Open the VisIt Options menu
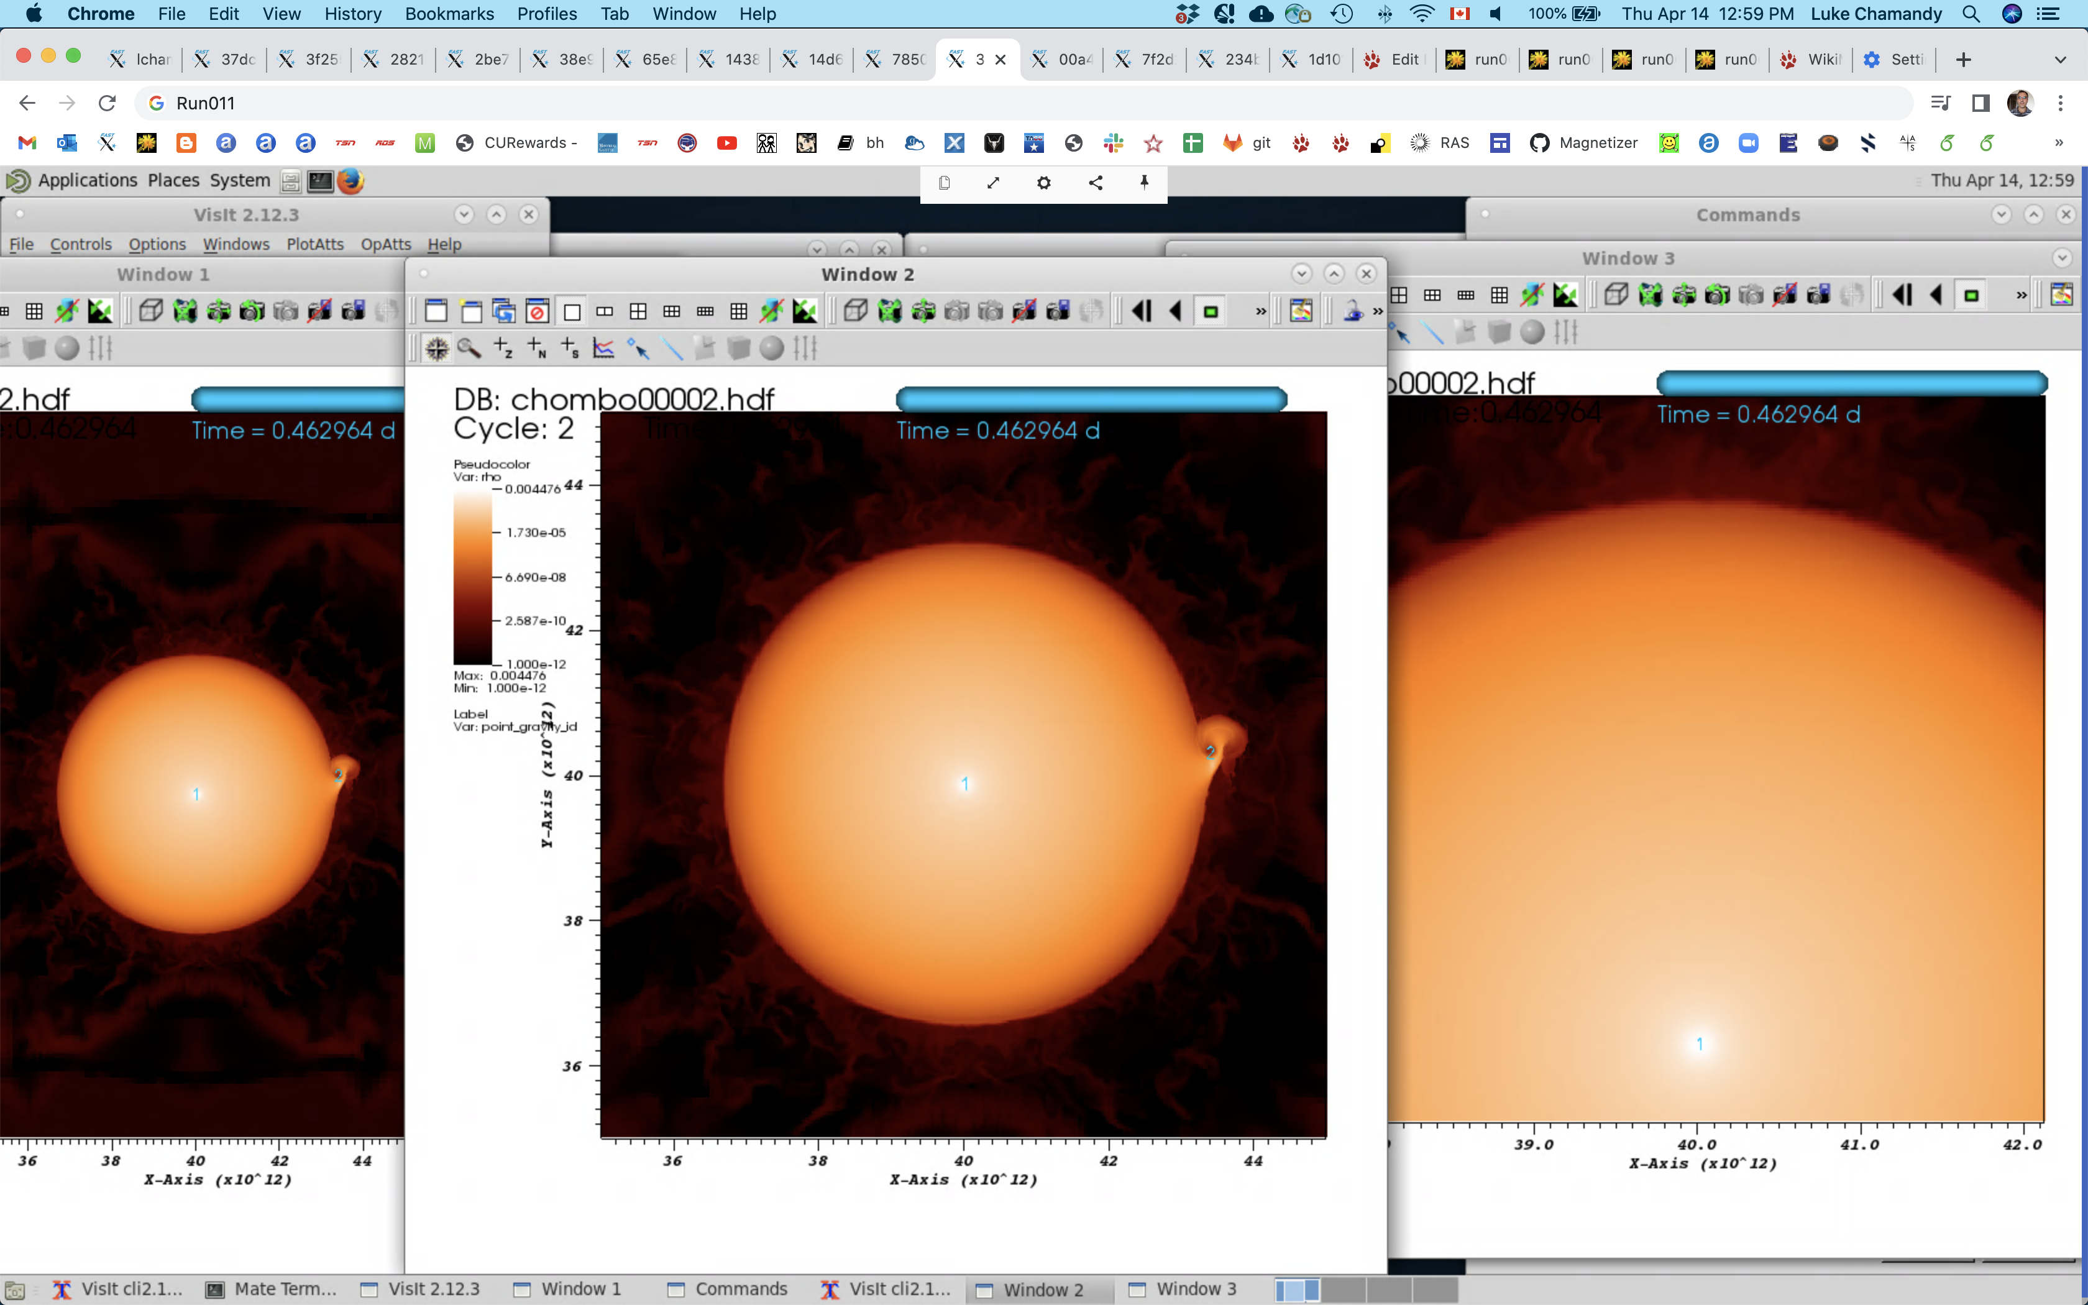This screenshot has width=2088, height=1305. [157, 244]
